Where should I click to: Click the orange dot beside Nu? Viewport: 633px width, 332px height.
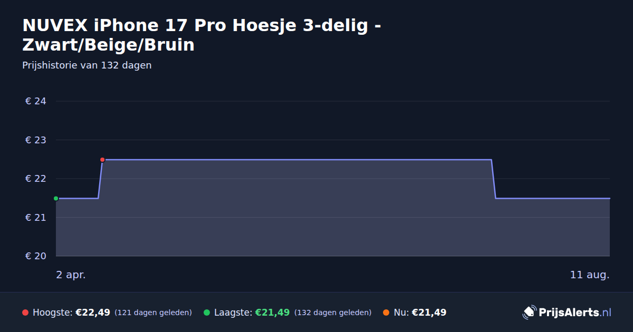(x=386, y=313)
